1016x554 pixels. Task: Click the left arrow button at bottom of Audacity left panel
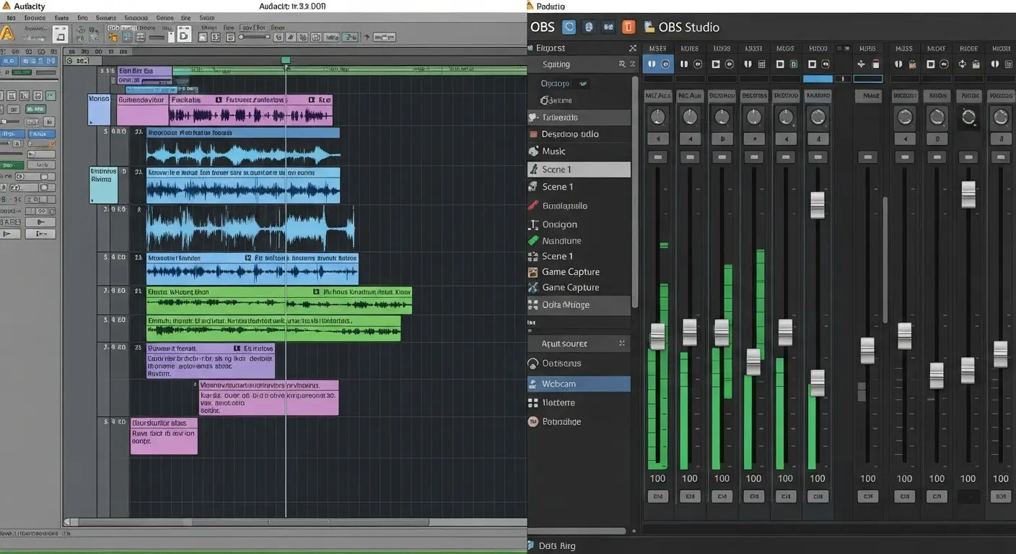12,234
